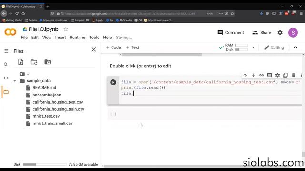The height and width of the screenshot is (171, 305).
Task: Collapse the sample_data folder
Action: tap(15, 81)
